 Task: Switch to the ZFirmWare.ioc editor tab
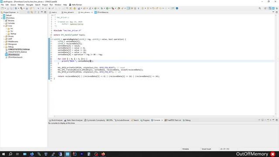click(102, 13)
